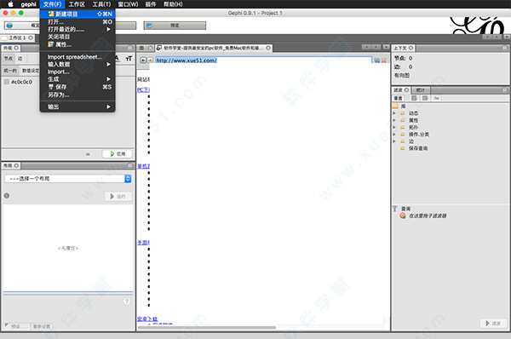The height and width of the screenshot is (339, 511).
Task: Choose 打开... in the File menu
Action: point(78,22)
